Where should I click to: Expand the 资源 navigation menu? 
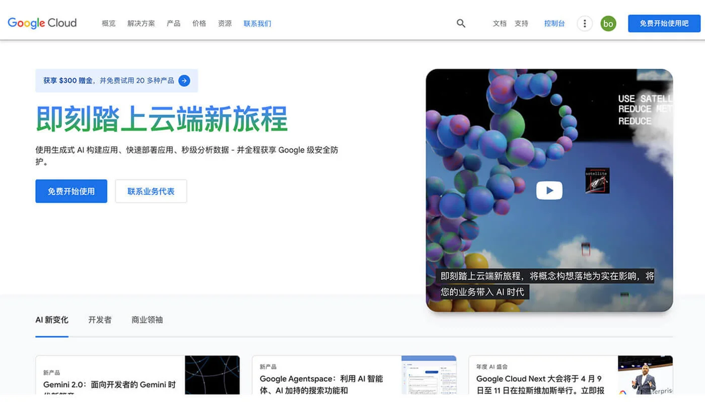tap(225, 23)
